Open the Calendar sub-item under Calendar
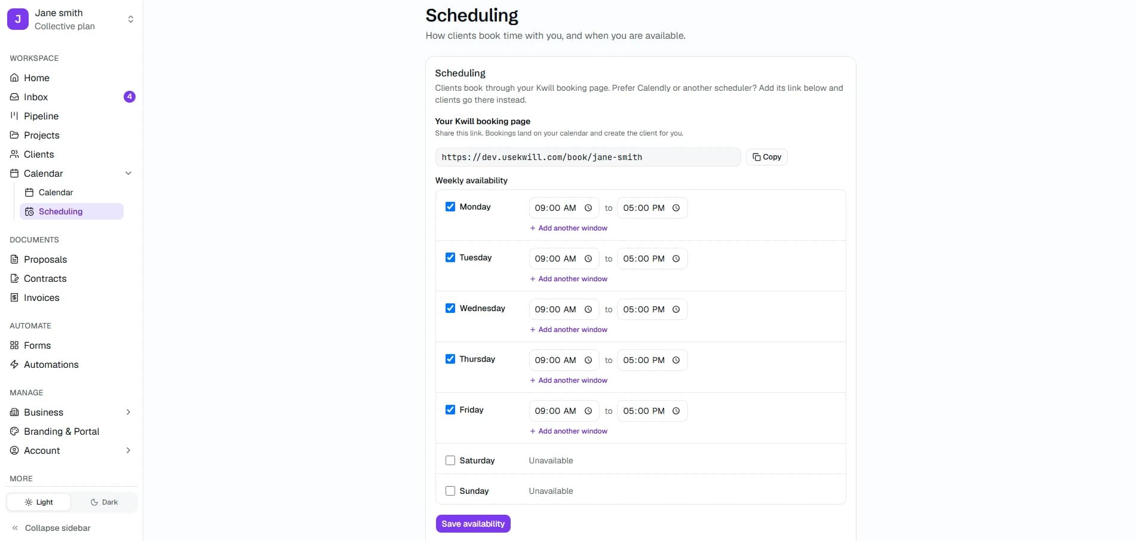Viewport: 1136px width, 541px height. pos(72,192)
